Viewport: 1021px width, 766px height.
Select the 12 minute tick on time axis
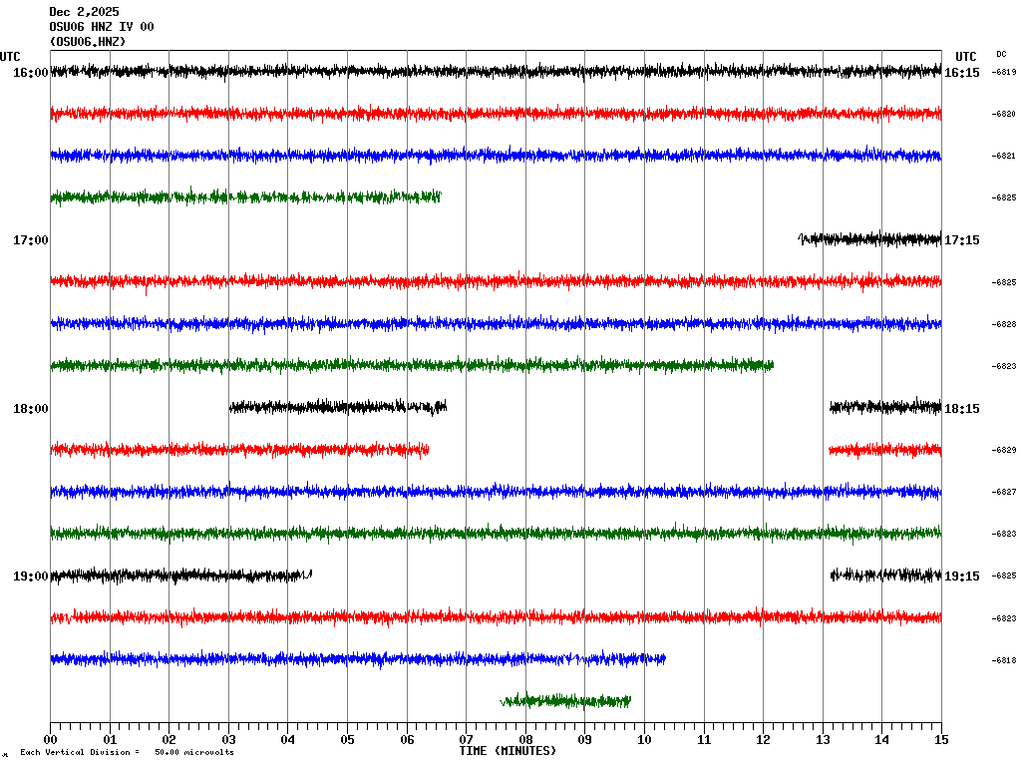coord(763,740)
